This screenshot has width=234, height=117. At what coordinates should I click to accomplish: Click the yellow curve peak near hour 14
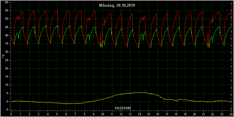click(143, 92)
